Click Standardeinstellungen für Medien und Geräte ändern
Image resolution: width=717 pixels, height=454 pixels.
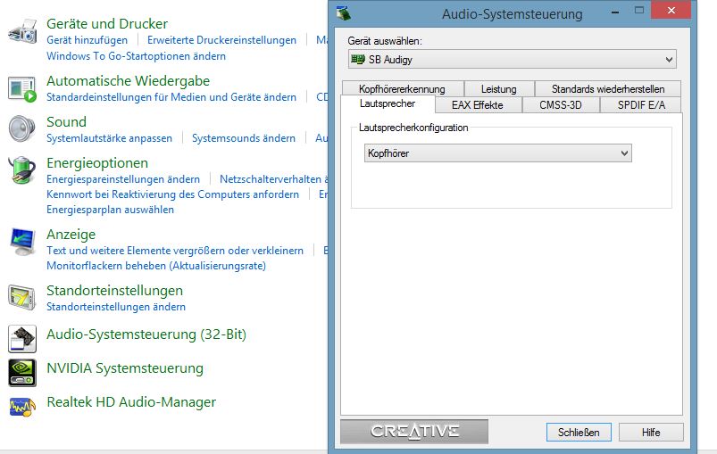(x=171, y=97)
